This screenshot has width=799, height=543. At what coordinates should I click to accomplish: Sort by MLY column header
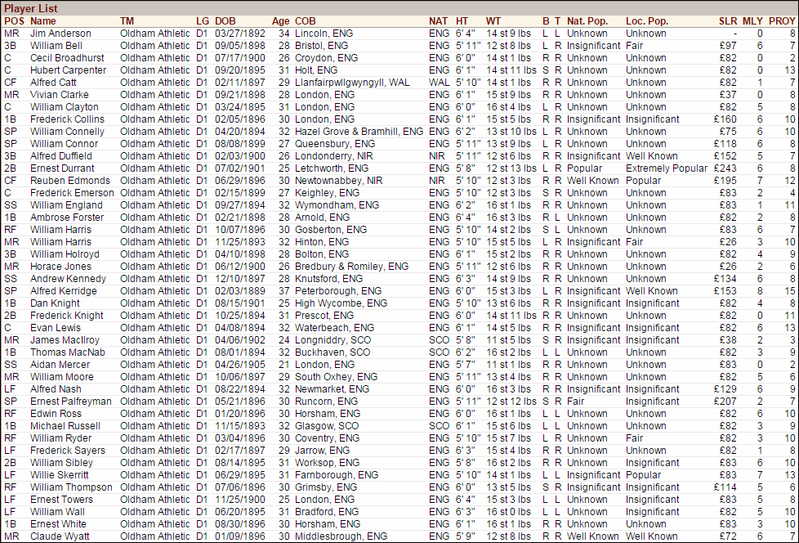(752, 21)
